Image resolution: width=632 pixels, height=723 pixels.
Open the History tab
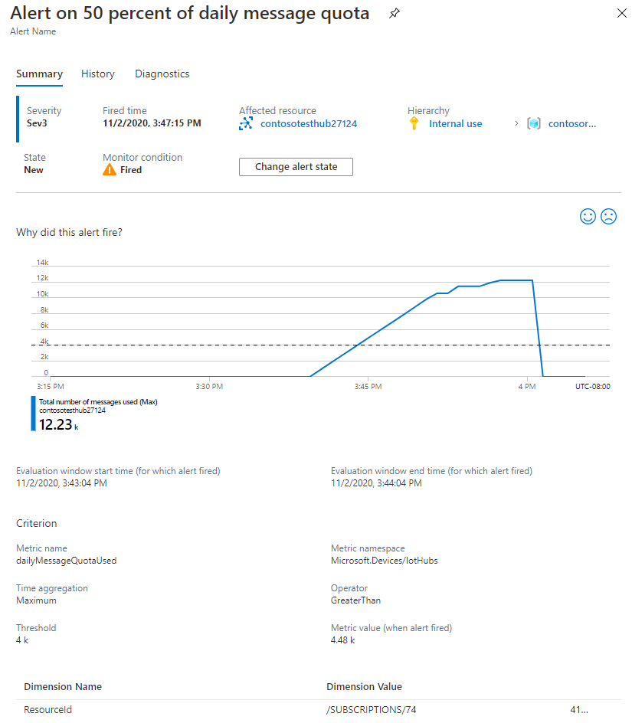[x=98, y=74]
